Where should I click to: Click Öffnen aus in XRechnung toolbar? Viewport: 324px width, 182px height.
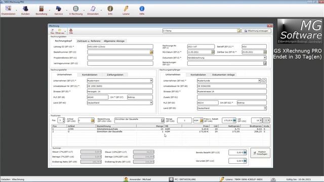click(x=60, y=31)
